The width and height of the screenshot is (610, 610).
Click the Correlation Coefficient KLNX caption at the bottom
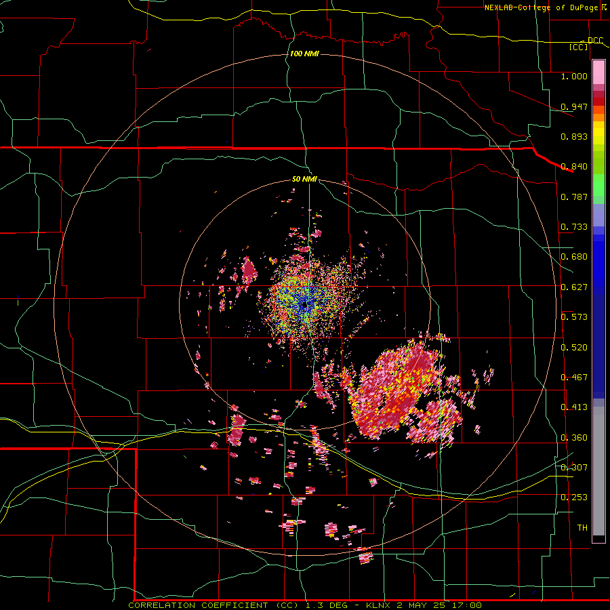click(305, 605)
